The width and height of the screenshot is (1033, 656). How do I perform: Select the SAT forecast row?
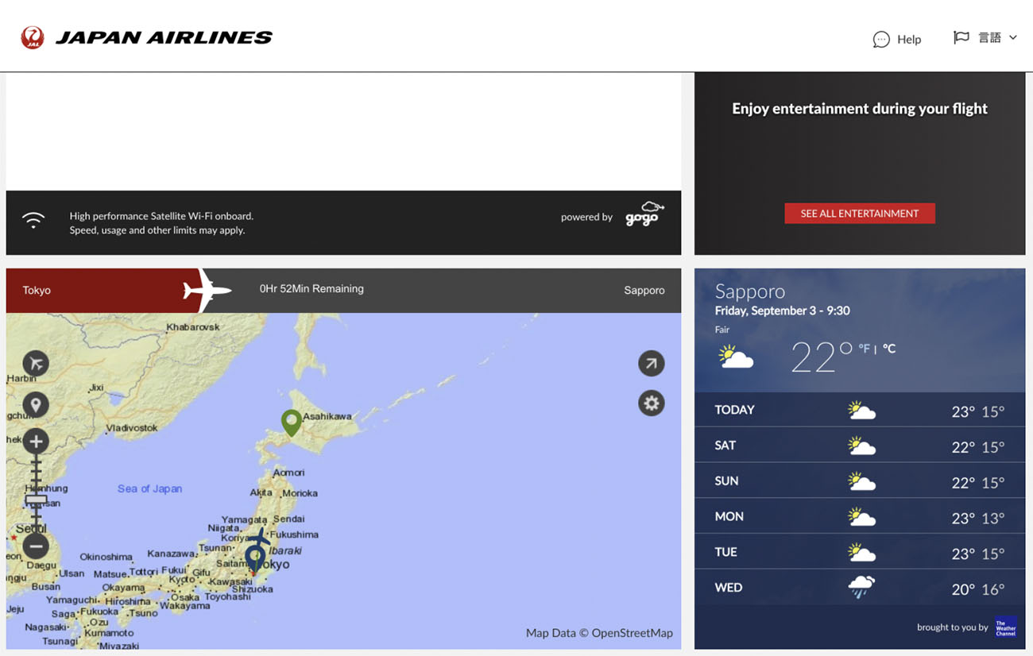(860, 446)
